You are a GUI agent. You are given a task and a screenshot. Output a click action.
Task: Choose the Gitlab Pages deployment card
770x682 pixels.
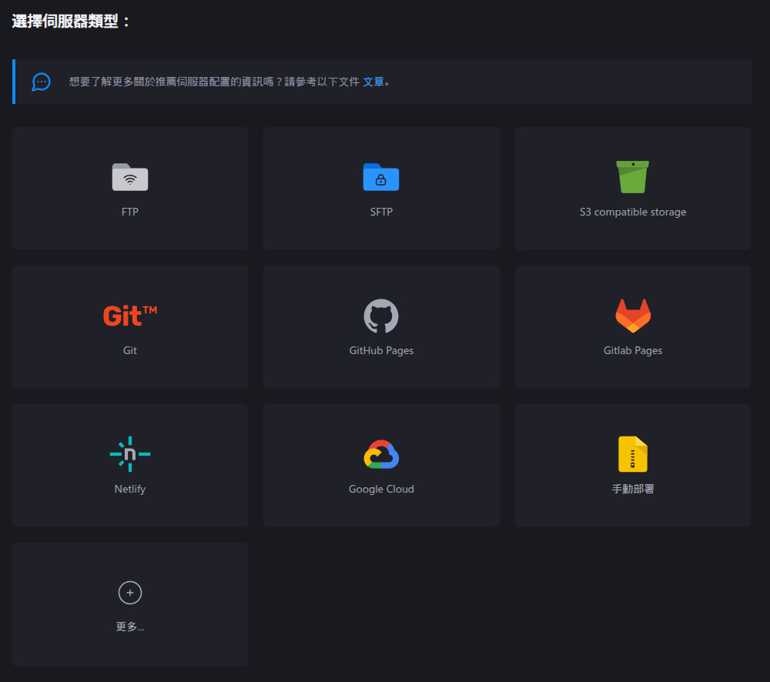632,326
